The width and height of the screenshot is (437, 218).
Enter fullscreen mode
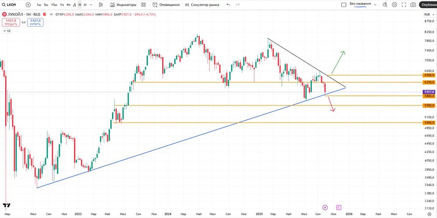coord(404,5)
